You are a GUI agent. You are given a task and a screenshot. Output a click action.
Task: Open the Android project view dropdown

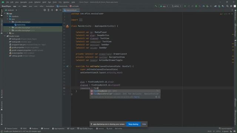(11, 10)
